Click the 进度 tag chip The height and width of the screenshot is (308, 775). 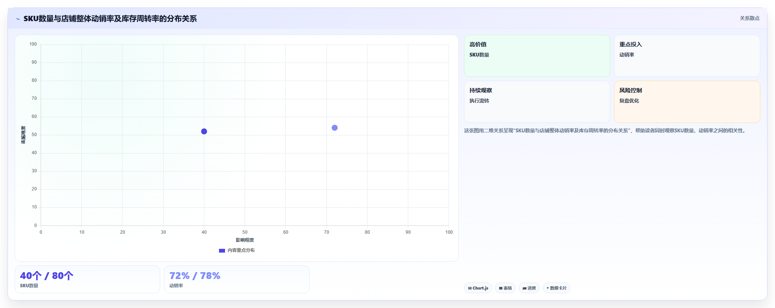pos(529,288)
